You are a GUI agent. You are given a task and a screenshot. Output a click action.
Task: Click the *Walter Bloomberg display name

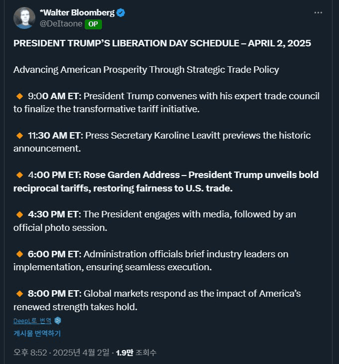pyautogui.click(x=77, y=13)
